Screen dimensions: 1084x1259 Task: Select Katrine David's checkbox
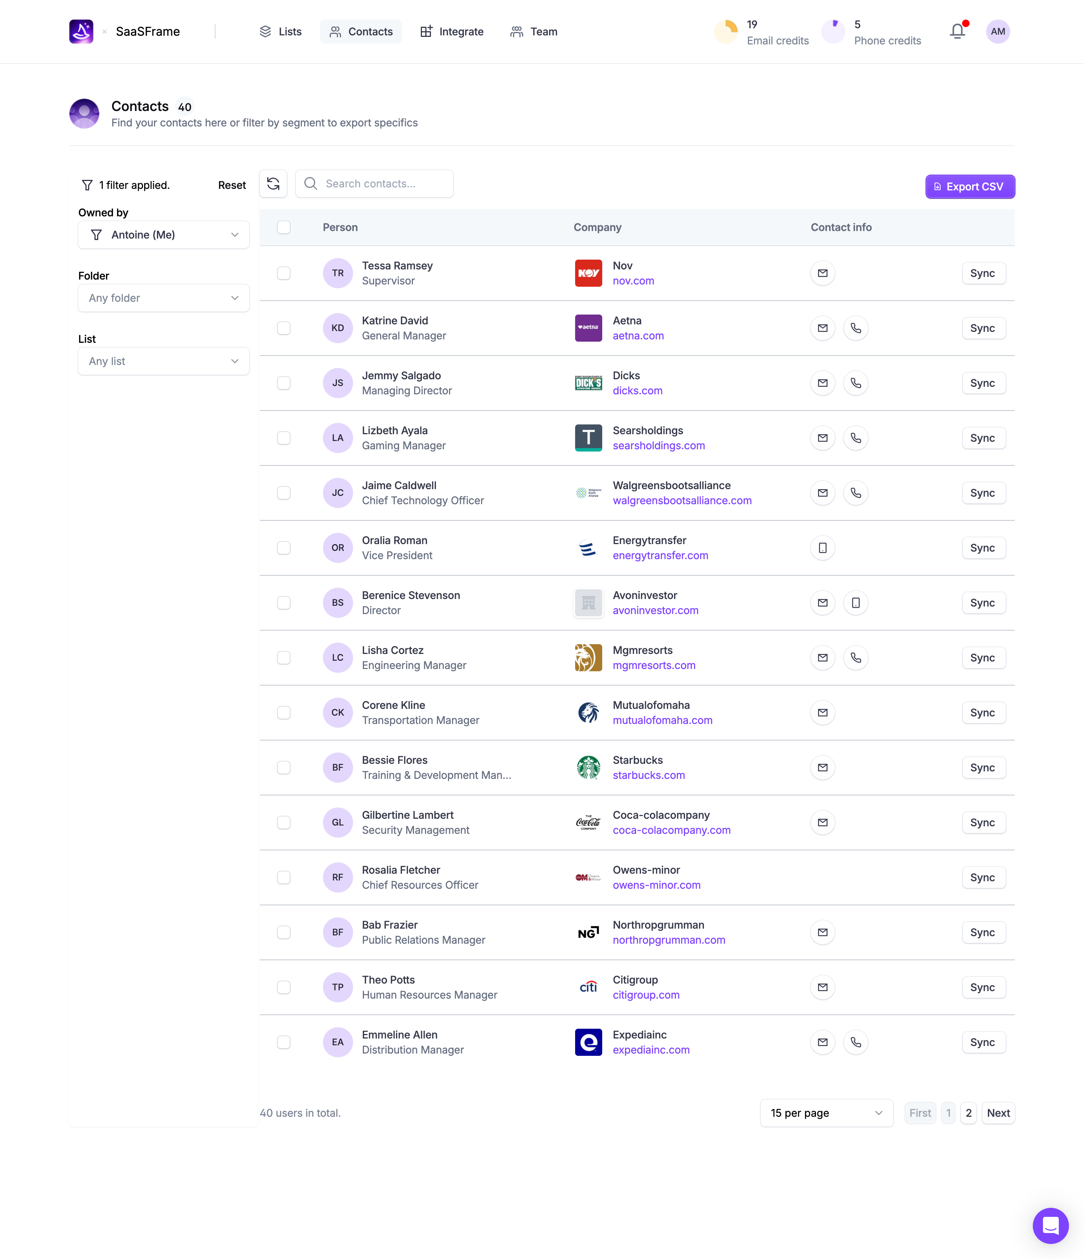pyautogui.click(x=284, y=328)
